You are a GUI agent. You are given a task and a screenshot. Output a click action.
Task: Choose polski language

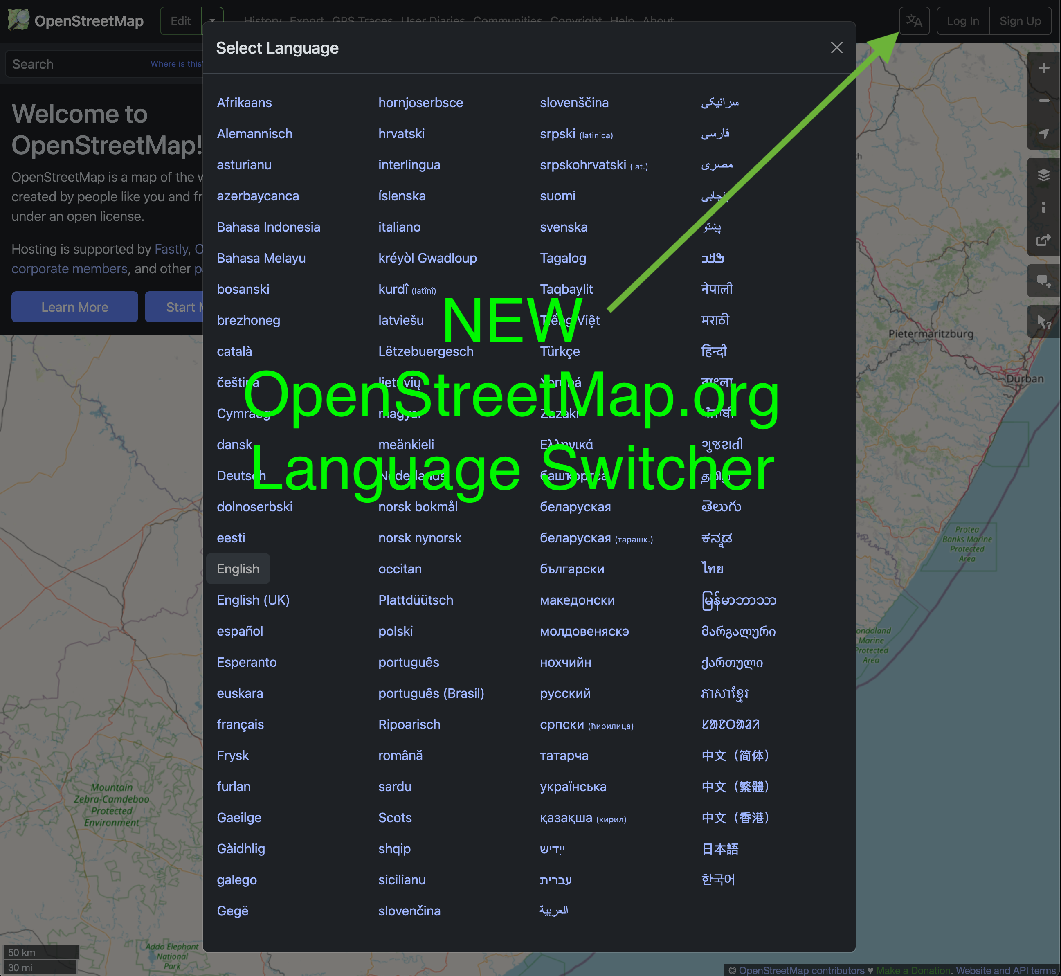(x=396, y=631)
